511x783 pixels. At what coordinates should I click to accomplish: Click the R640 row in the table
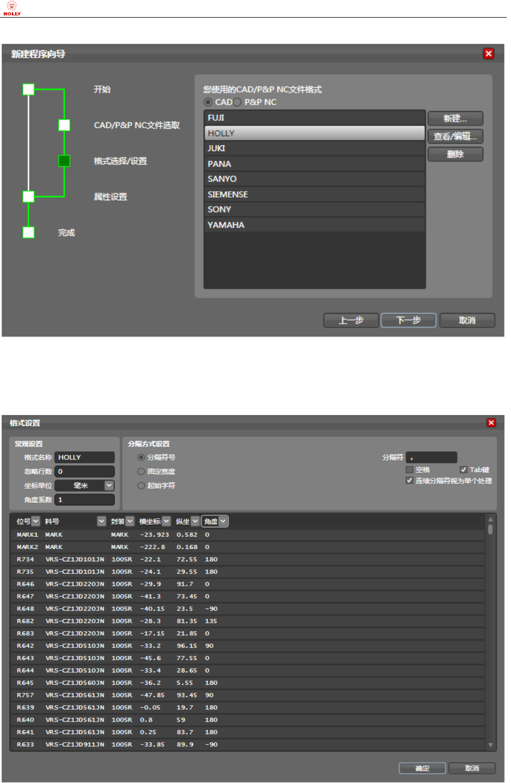pos(247,719)
